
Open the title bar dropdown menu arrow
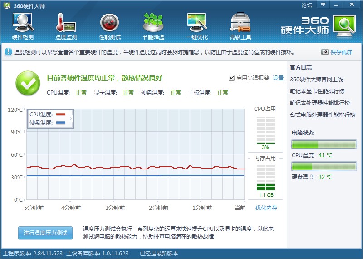[x=323, y=5]
